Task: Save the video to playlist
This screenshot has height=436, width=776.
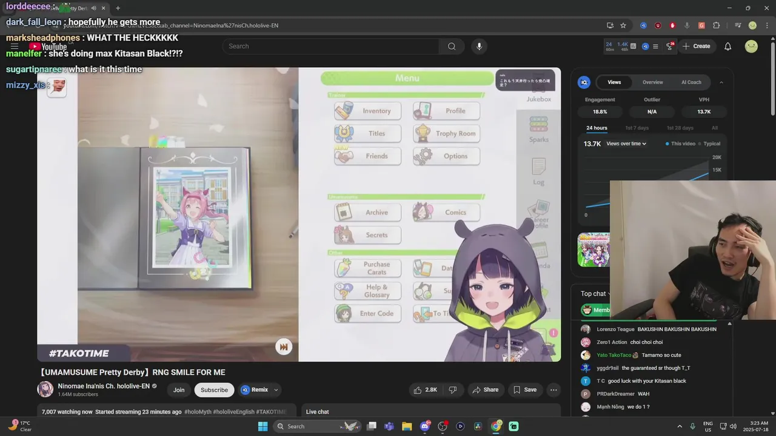Action: pyautogui.click(x=525, y=390)
